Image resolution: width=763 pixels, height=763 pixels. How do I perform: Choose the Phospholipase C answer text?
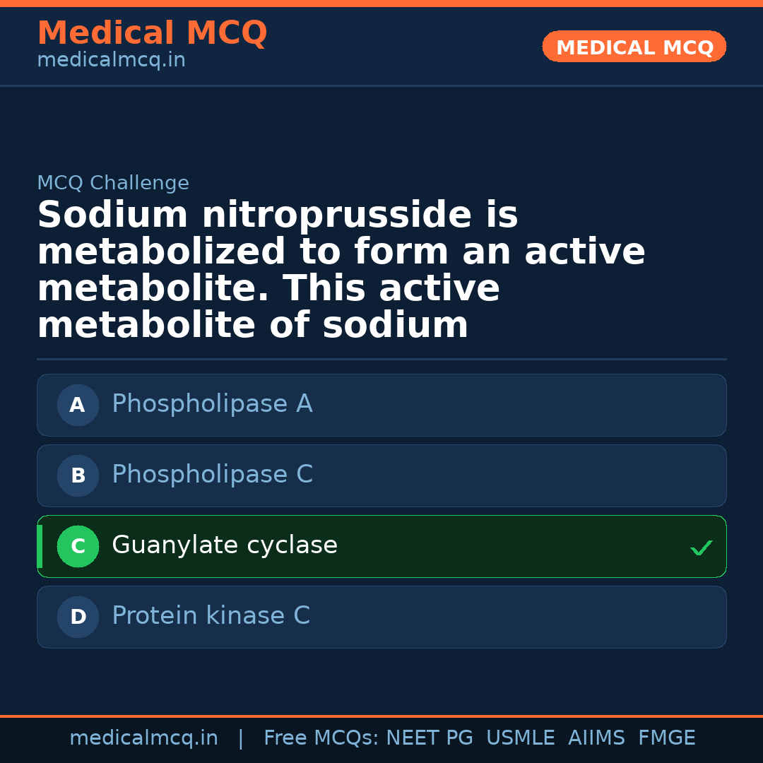(x=212, y=475)
